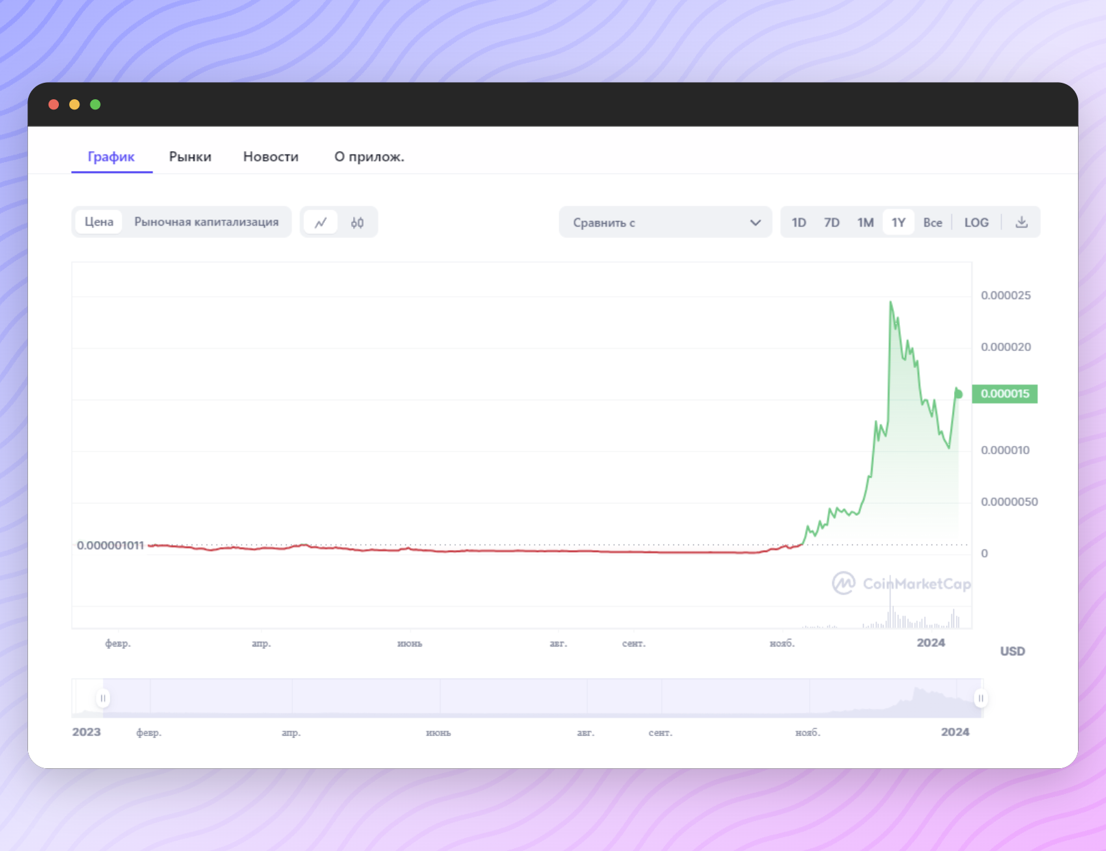This screenshot has width=1106, height=851.
Task: Click the авг. label on chart axis
Action: coord(558,643)
